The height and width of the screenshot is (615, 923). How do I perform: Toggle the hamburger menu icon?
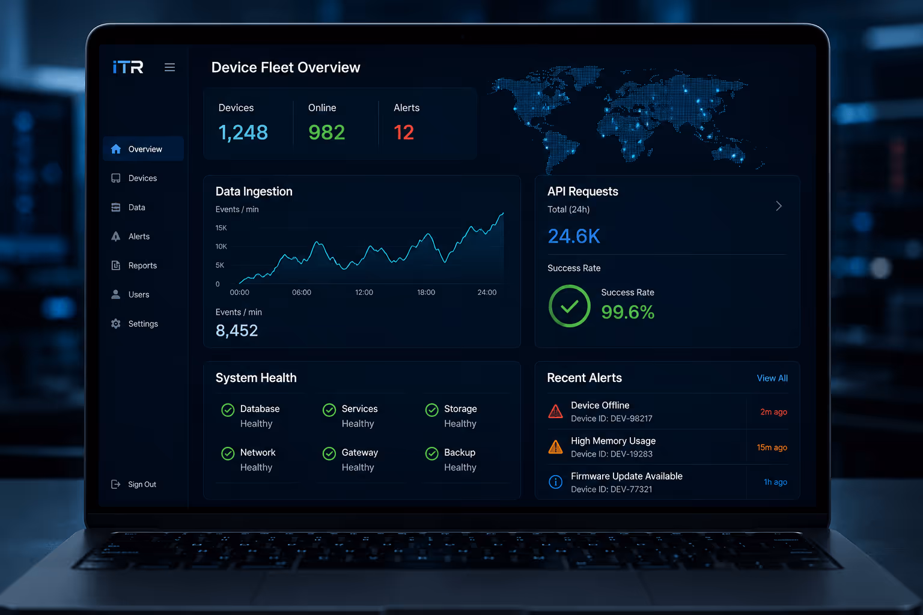click(x=170, y=67)
